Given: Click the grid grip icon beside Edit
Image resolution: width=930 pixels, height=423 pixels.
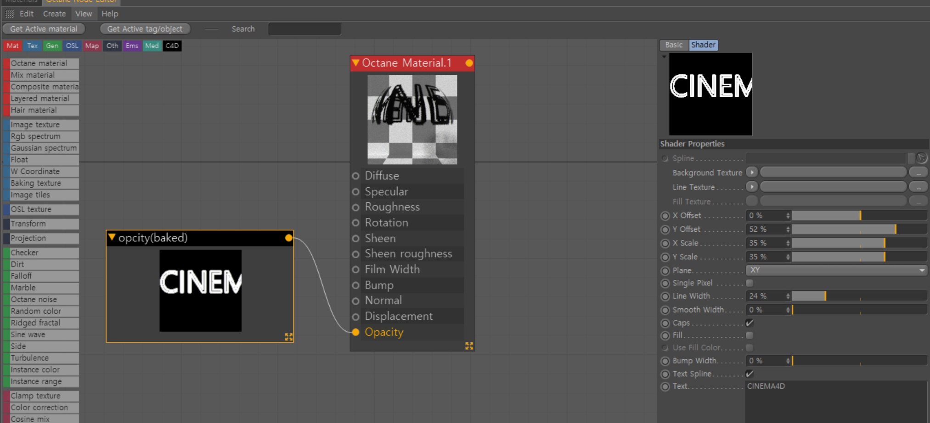Looking at the screenshot, I should 9,14.
